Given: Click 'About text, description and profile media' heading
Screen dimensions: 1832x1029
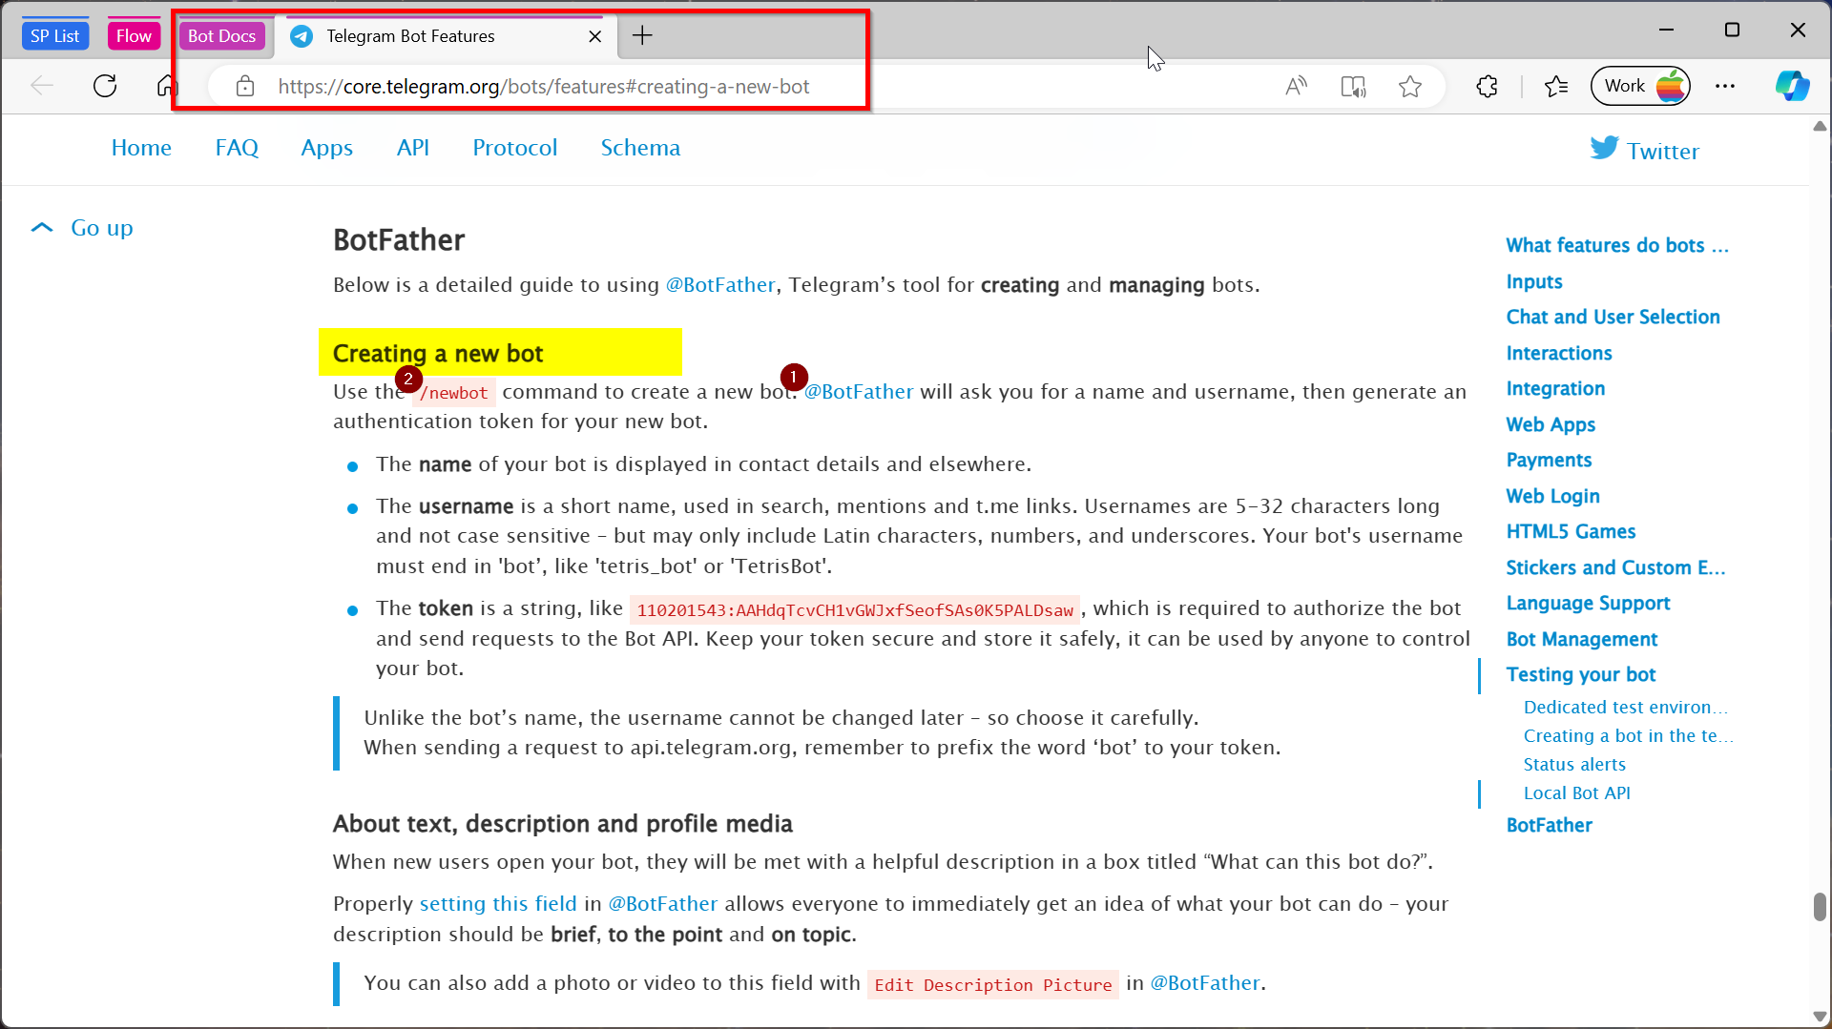Looking at the screenshot, I should pos(562,824).
